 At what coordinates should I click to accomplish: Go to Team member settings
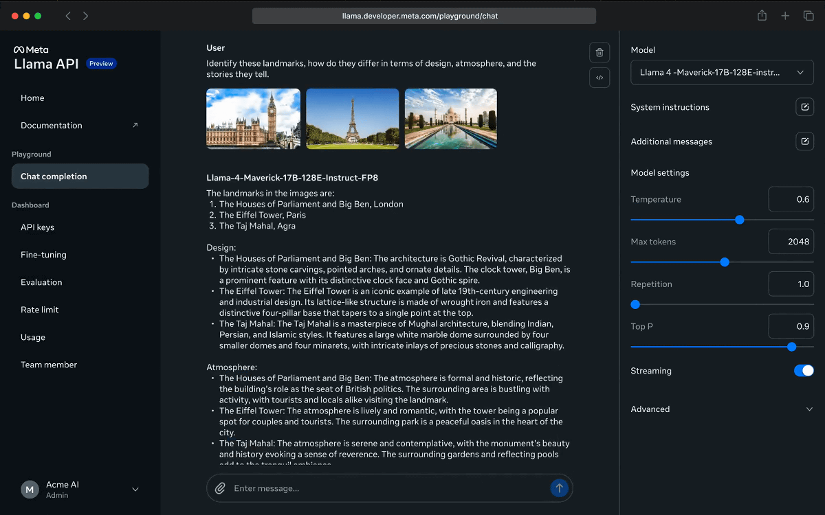49,365
